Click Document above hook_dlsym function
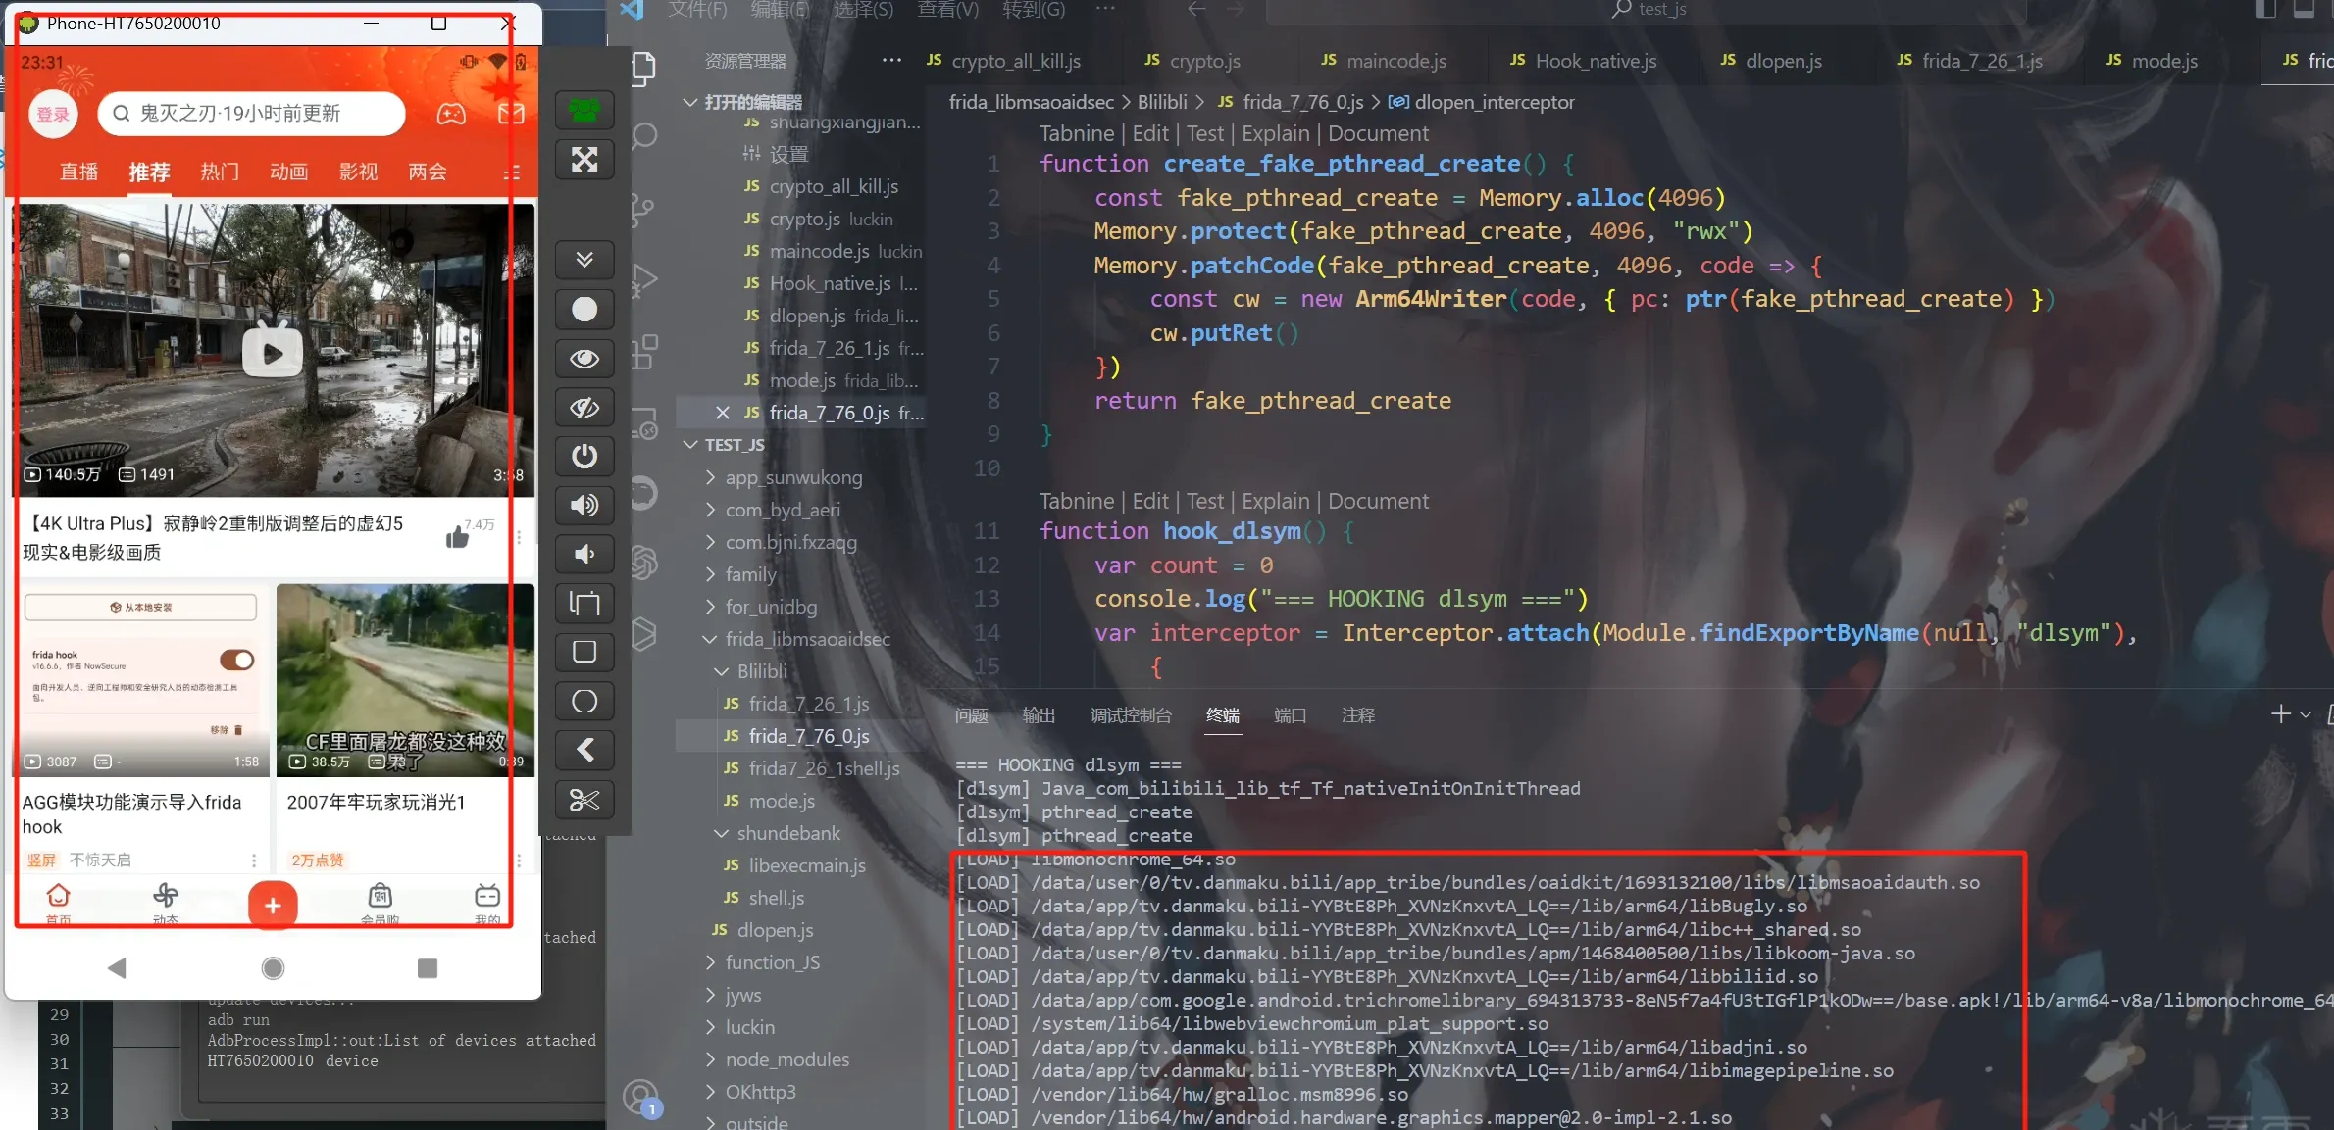Screen dimensions: 2334x1130 pyautogui.click(x=1378, y=501)
